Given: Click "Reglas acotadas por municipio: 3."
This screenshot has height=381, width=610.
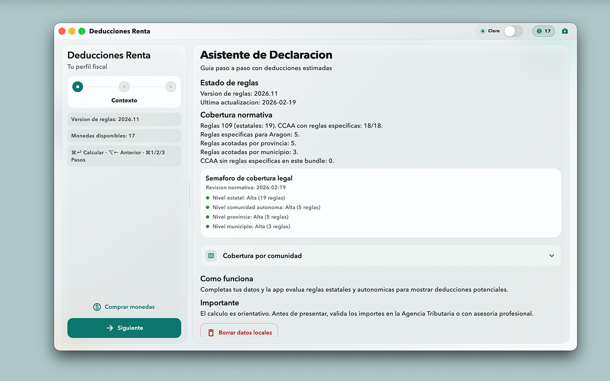Looking at the screenshot, I should click(249, 152).
